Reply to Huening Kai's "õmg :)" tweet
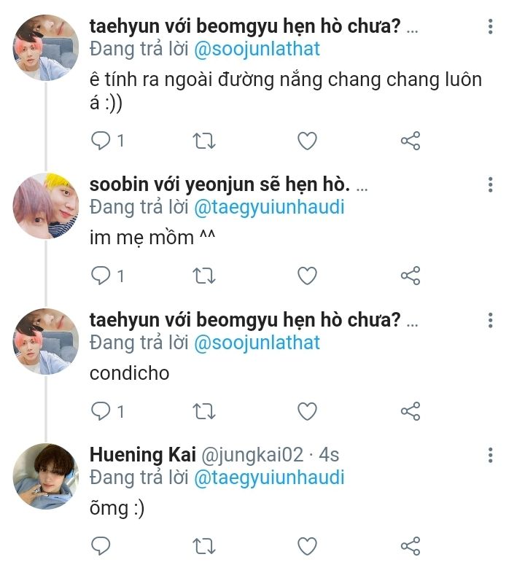525x565 pixels. pyautogui.click(x=101, y=545)
